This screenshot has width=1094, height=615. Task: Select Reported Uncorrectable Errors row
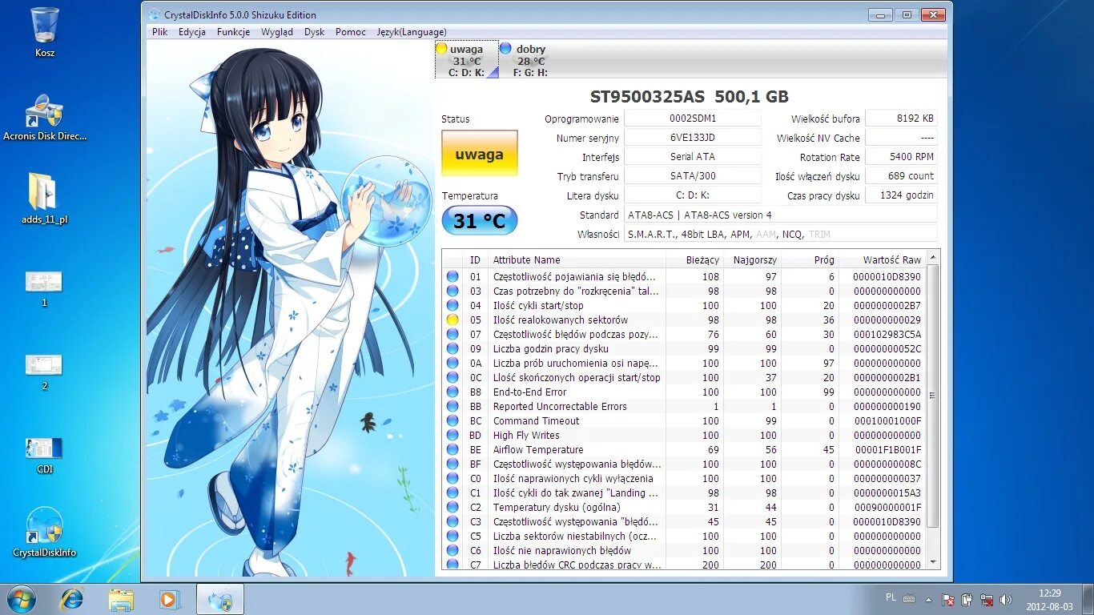tap(684, 406)
